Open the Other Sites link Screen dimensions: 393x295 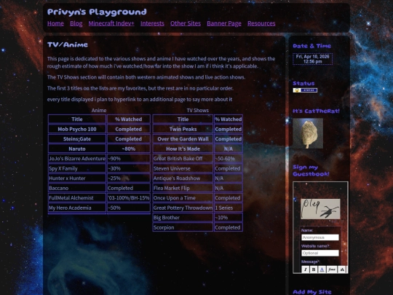tap(186, 23)
